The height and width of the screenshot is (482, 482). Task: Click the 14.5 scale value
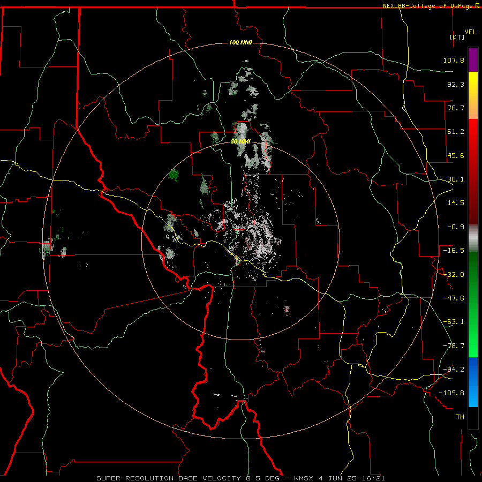coord(456,203)
